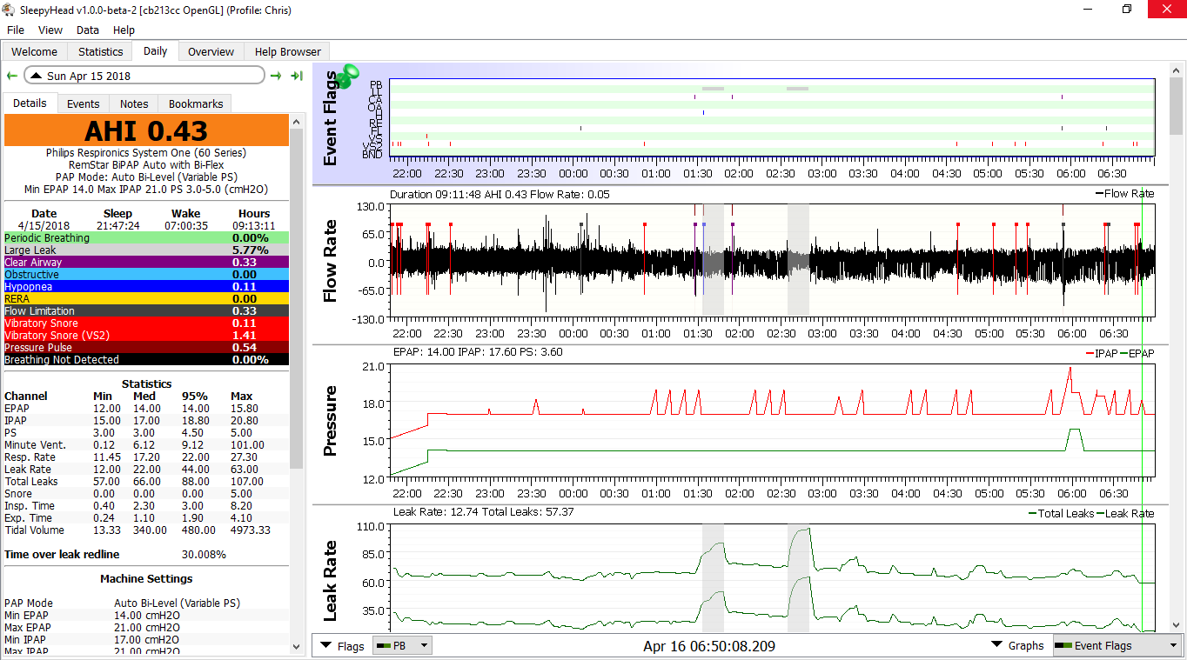Open the Notes sub-tab

coord(134,103)
